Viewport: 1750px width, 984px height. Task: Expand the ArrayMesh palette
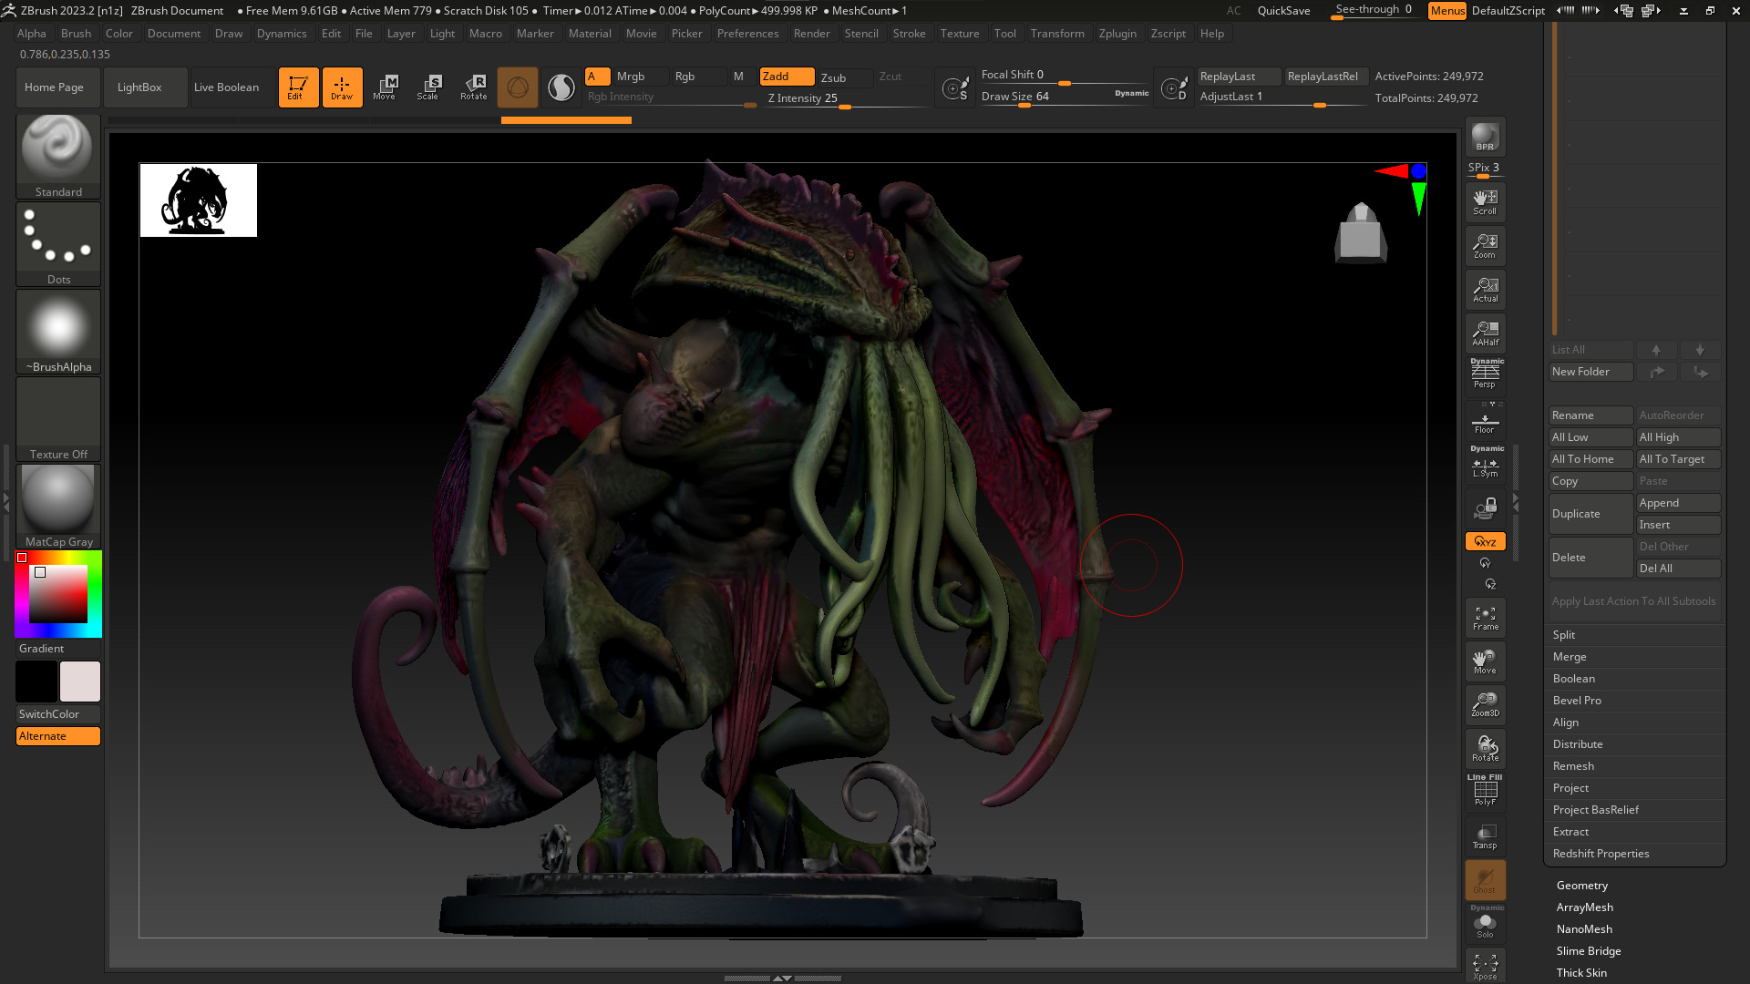(x=1585, y=907)
